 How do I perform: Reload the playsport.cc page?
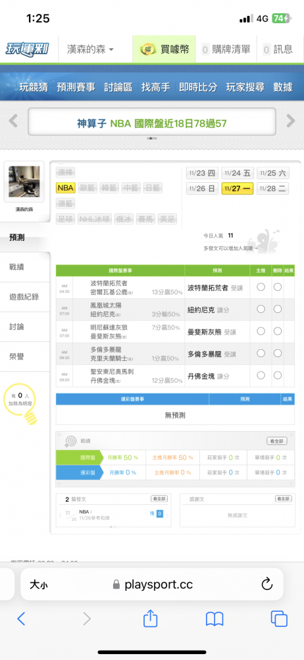[x=267, y=584]
